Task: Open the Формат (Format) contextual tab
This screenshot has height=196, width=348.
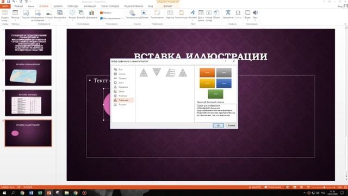Action: pos(168,6)
